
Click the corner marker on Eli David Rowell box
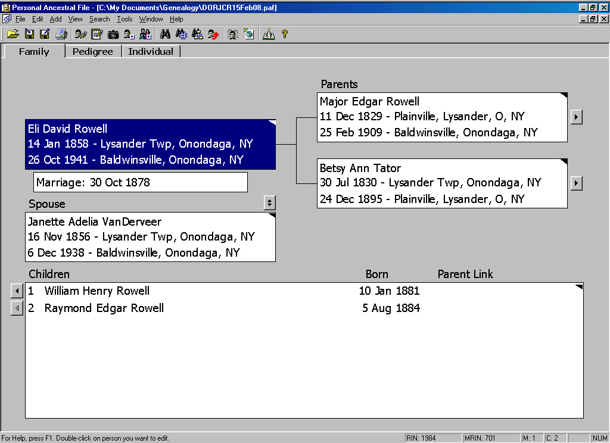[272, 123]
